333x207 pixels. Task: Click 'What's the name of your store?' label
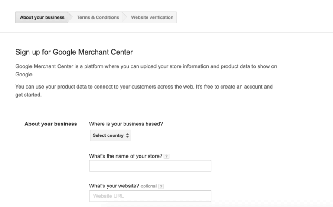(x=126, y=156)
